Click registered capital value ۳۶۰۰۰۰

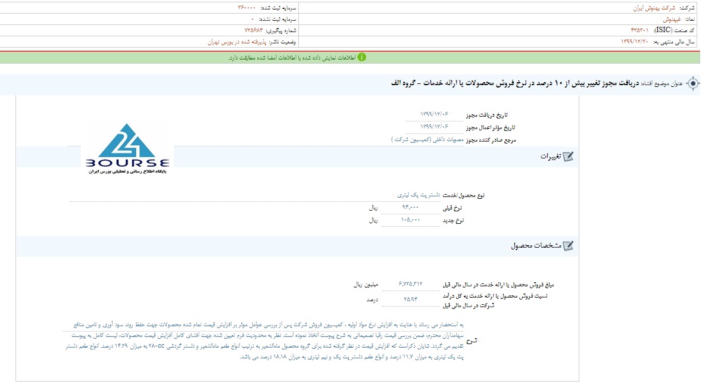247,8
